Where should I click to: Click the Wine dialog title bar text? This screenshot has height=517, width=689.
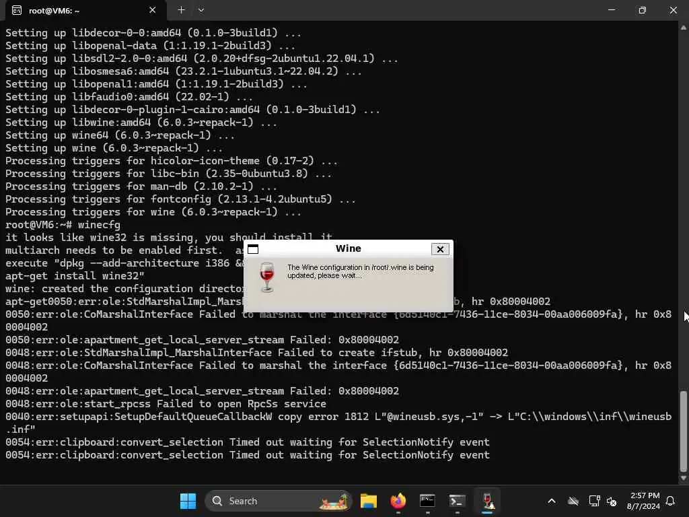[x=349, y=248]
